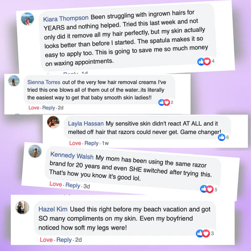251x251 pixels.
Task: View reactions on Kiara Thompson's comment
Action: 206,61
